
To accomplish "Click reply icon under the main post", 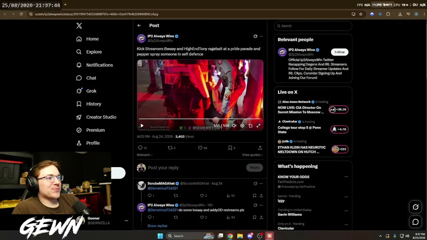I will click(140, 148).
